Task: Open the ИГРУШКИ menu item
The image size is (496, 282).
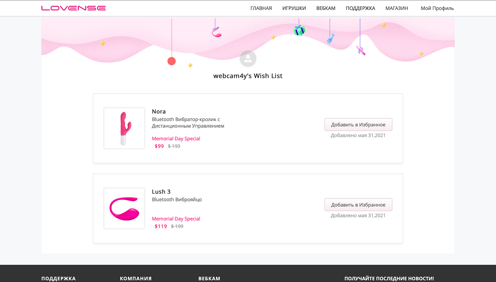Action: 294,8
